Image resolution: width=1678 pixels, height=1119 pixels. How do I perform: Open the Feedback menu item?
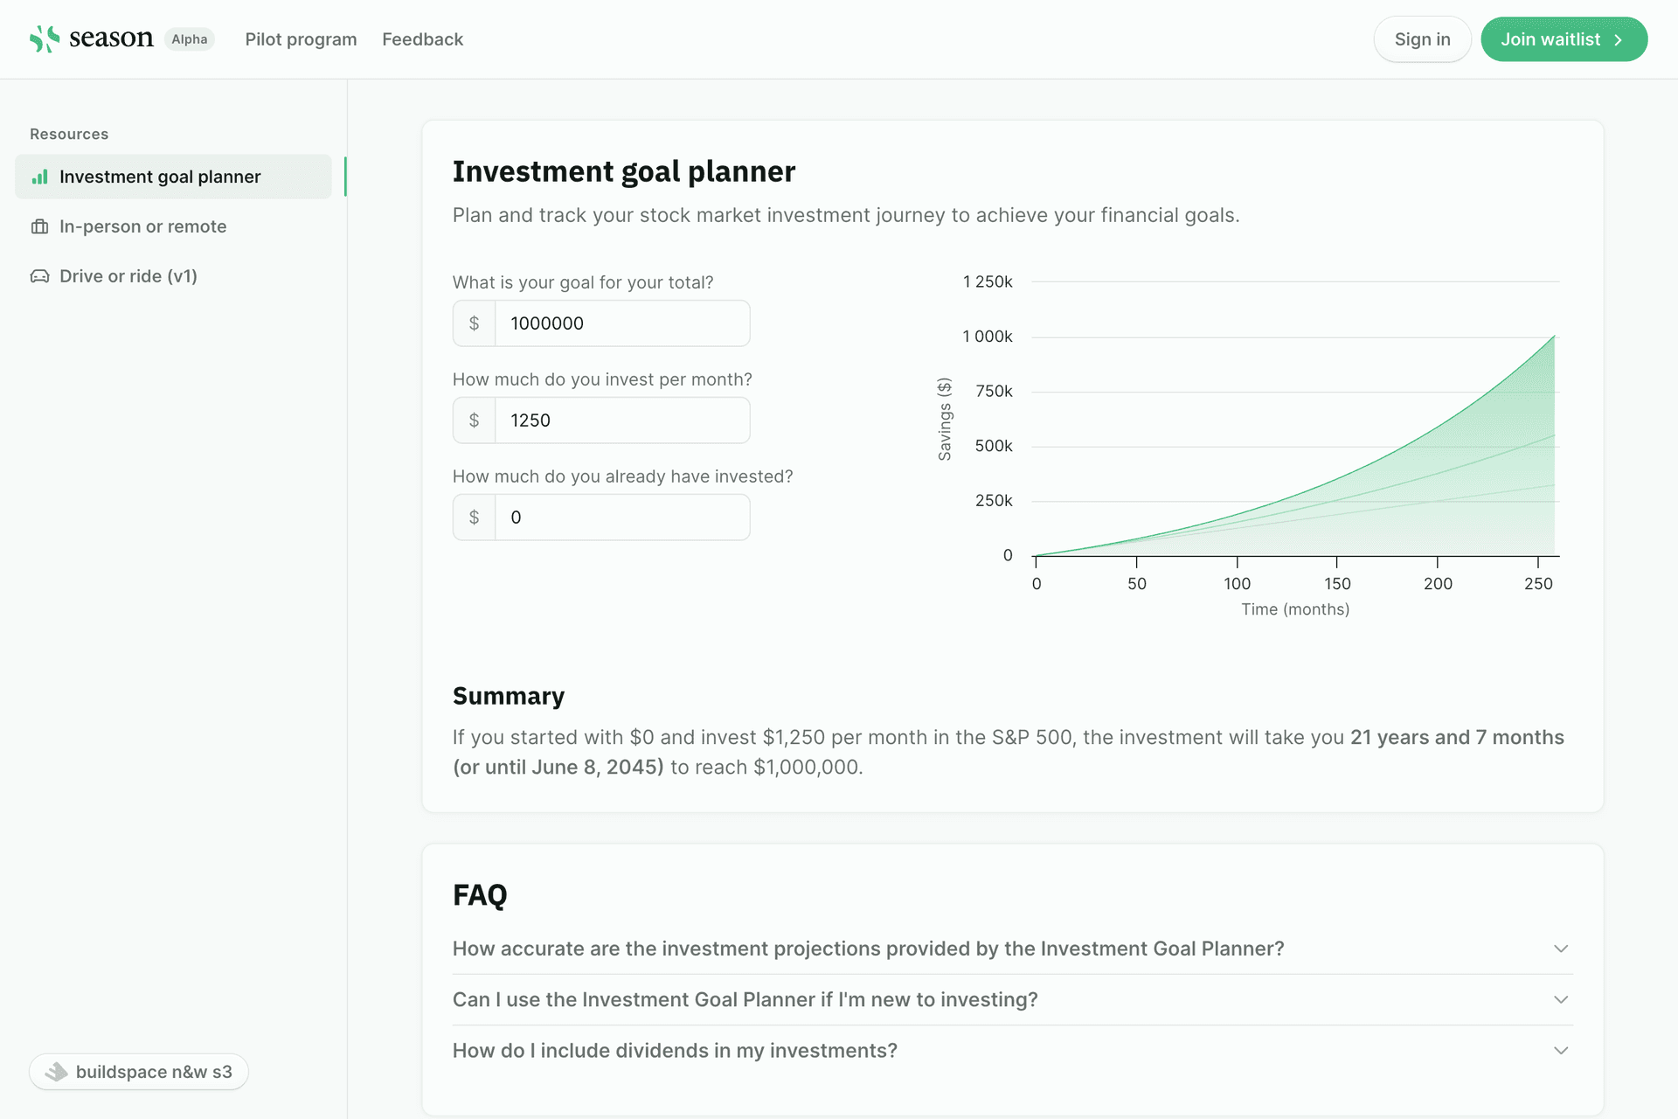tap(422, 39)
